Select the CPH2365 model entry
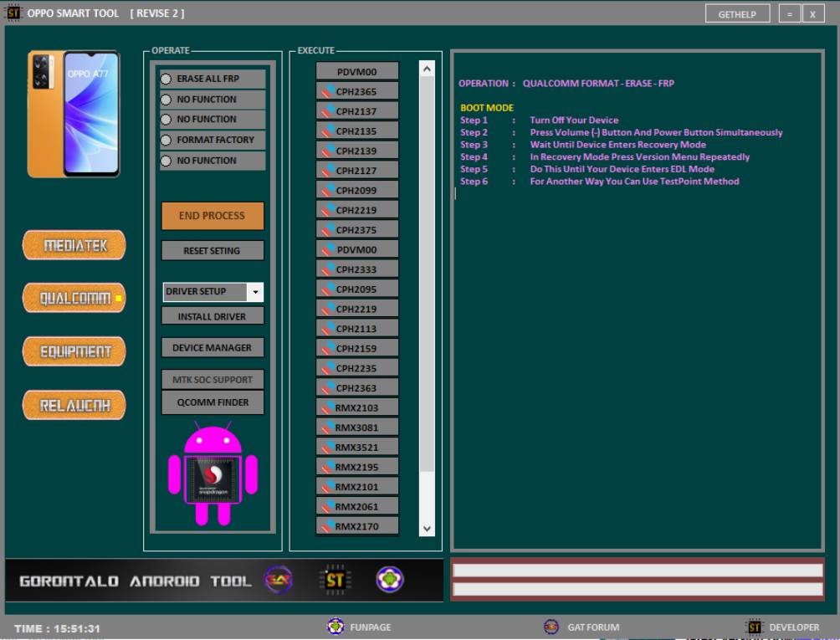This screenshot has height=640, width=840. pos(357,91)
